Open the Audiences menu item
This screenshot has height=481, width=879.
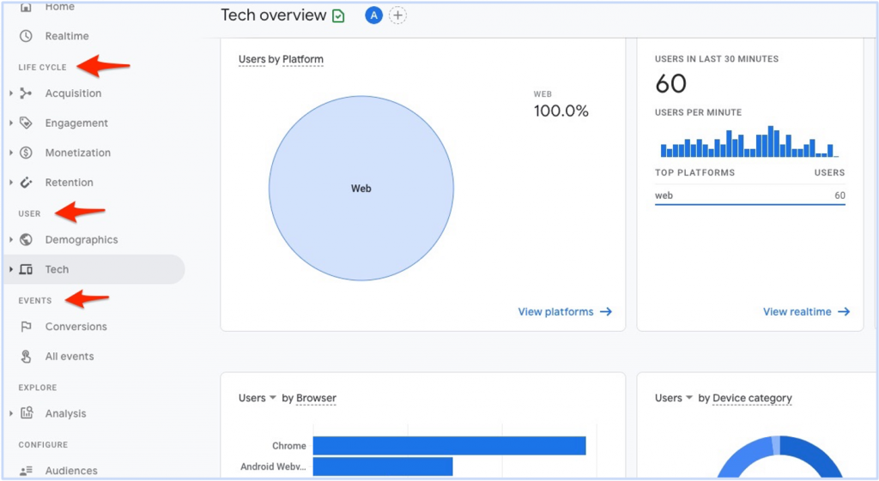tap(70, 471)
